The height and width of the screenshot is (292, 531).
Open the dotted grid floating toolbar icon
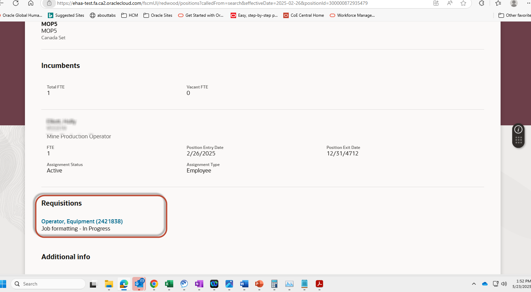pyautogui.click(x=518, y=140)
